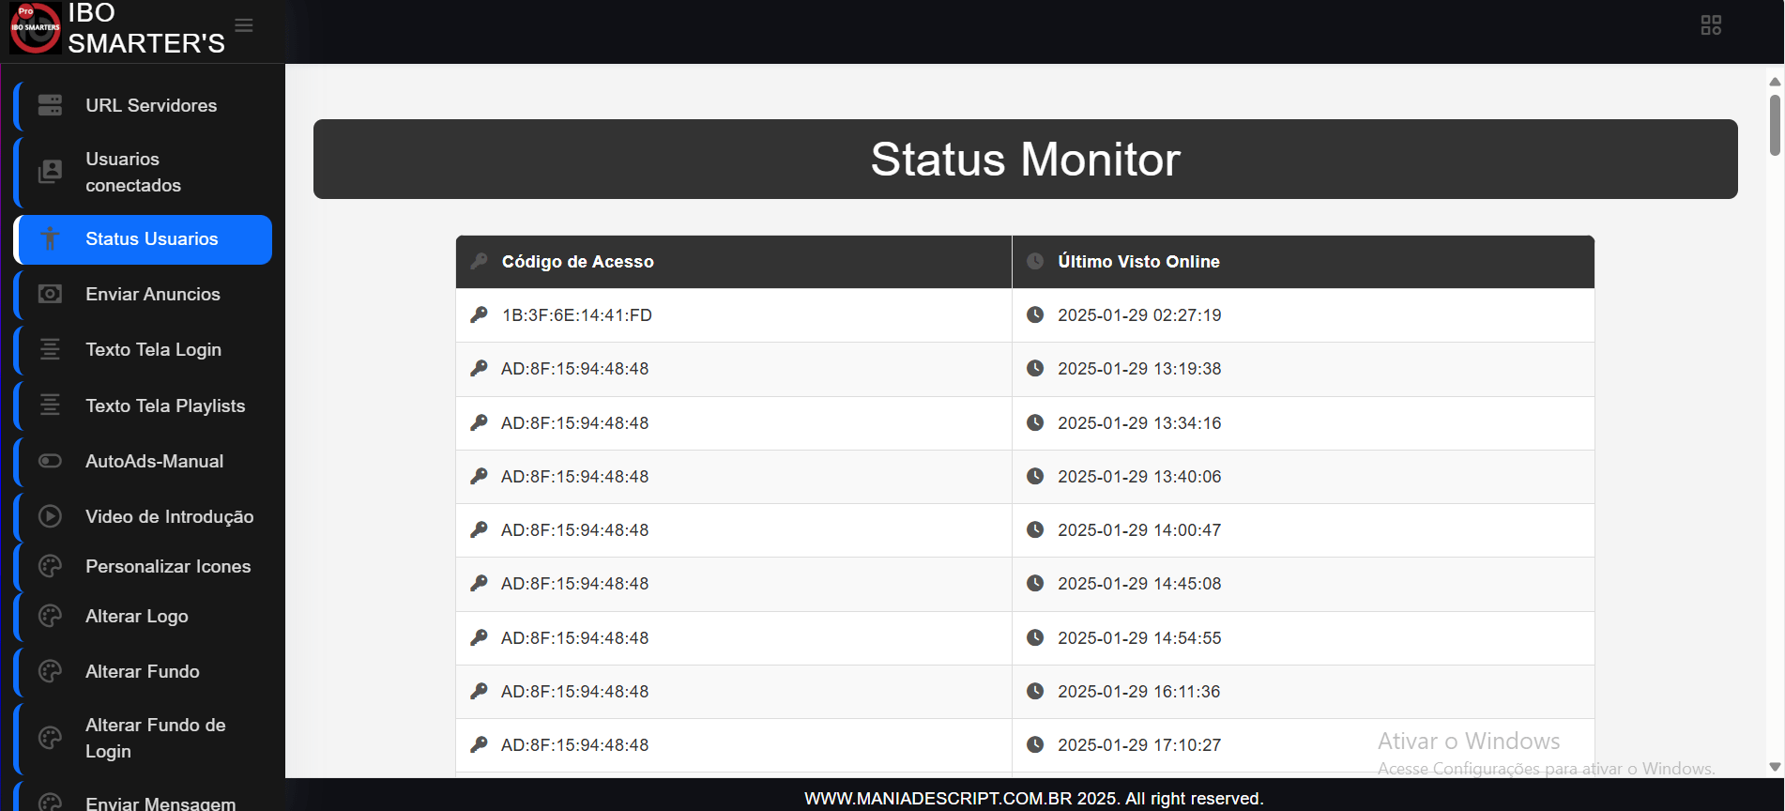Image resolution: width=1785 pixels, height=811 pixels.
Task: Collapse sidebar with hamburger menu icon
Action: pos(244,25)
